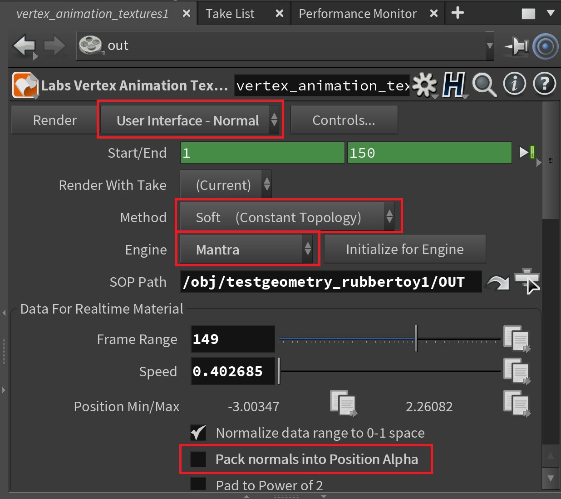Viewport: 561px width, 499px height.
Task: Click the node name field vertex_animation_tex
Action: (322, 85)
